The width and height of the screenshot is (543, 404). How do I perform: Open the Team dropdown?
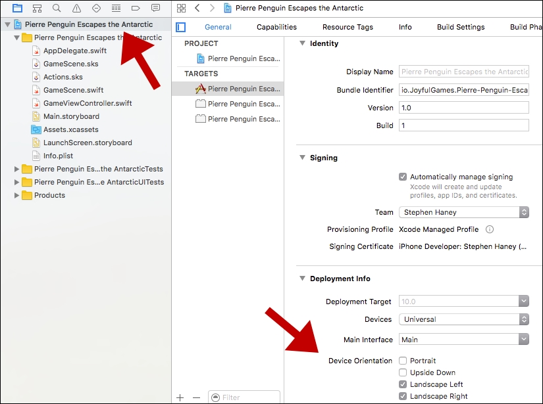464,212
